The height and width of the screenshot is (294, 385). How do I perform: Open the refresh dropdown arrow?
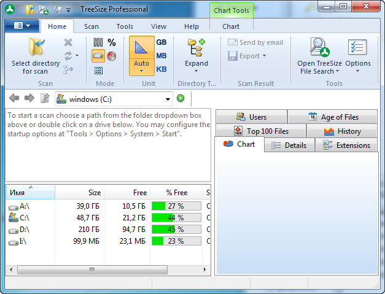point(77,56)
